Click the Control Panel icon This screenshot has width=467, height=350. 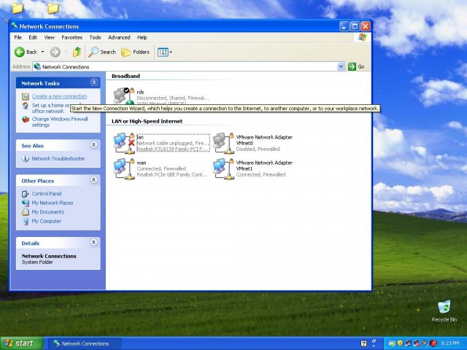[26, 194]
